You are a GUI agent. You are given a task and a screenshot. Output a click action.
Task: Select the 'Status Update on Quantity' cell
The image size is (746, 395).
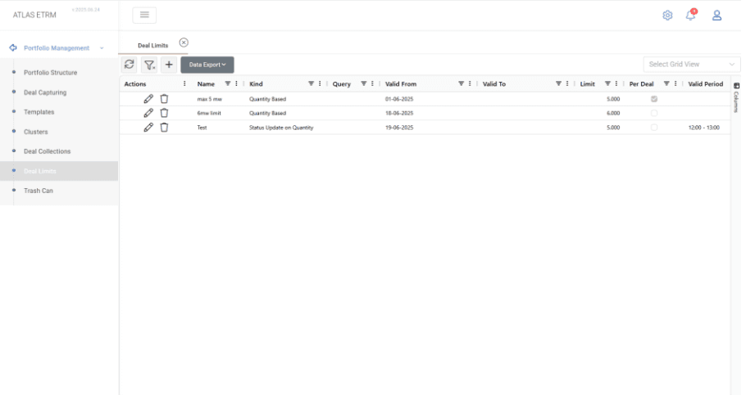(281, 128)
